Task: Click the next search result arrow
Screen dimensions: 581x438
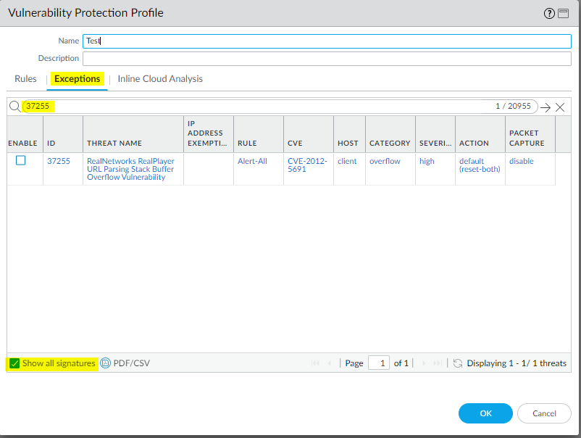Action: (x=546, y=107)
